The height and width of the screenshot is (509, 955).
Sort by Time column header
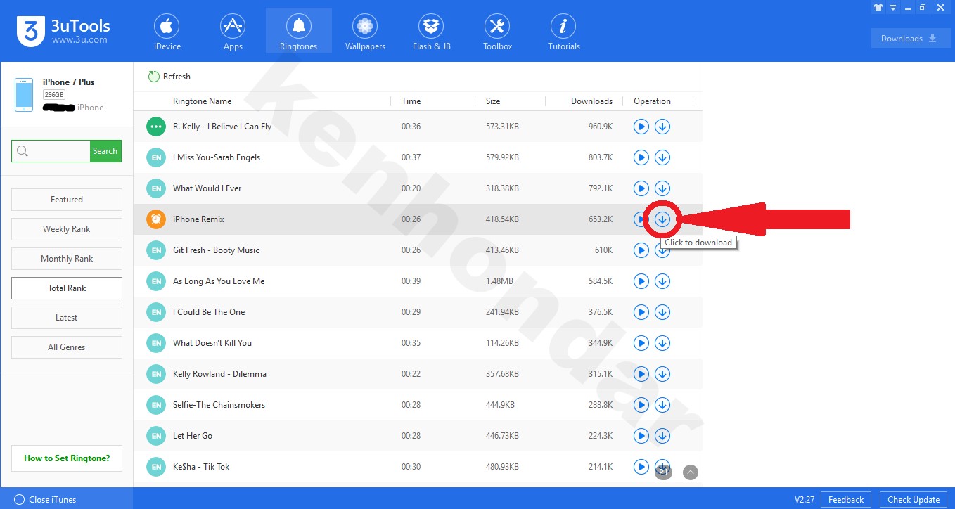[411, 101]
